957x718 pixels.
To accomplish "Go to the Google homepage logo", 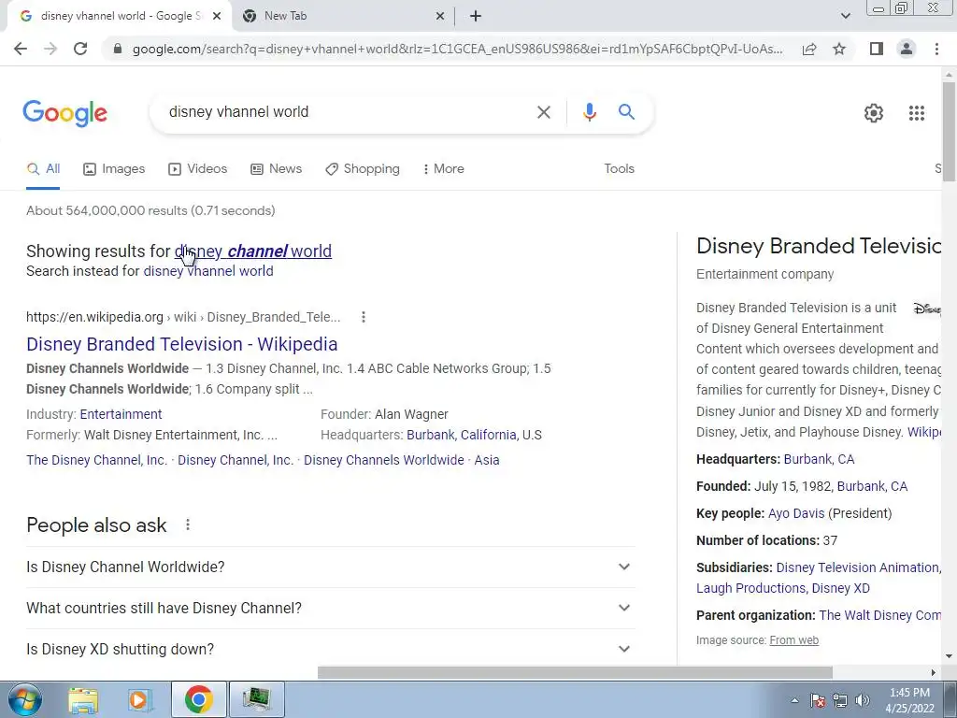I will [x=64, y=113].
